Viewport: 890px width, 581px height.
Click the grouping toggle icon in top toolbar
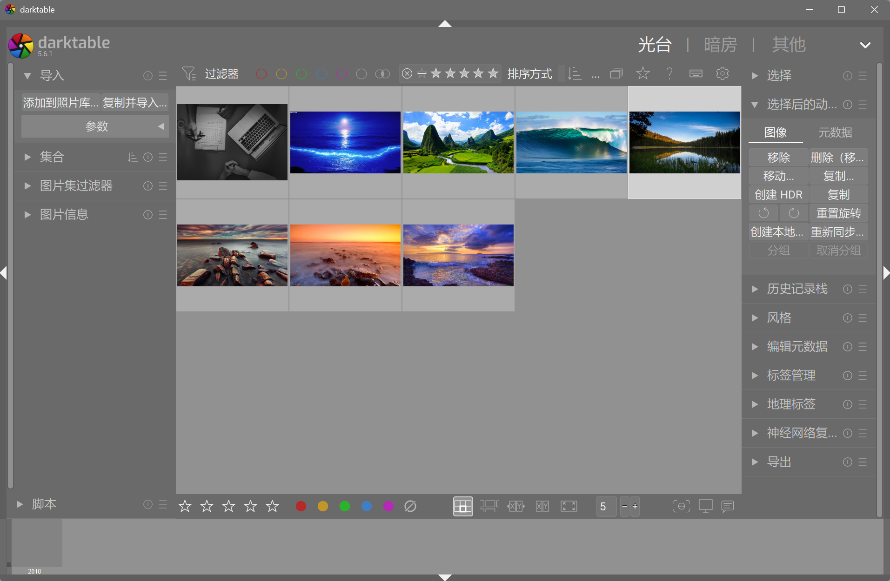pos(616,73)
